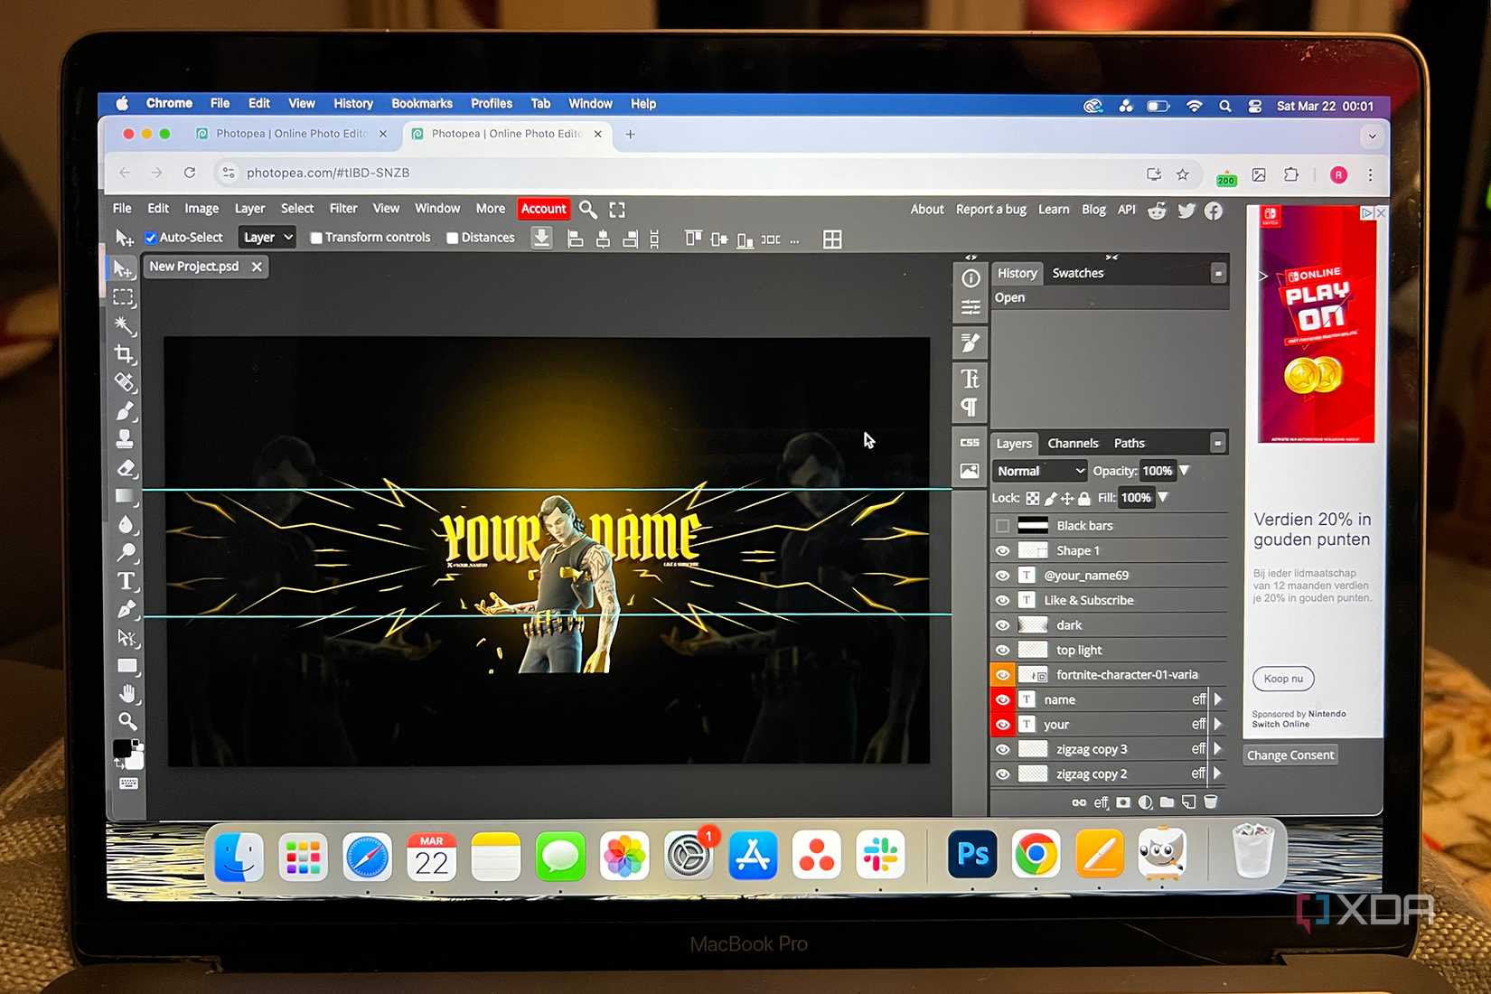Click the Change Consent button
The height and width of the screenshot is (994, 1491).
click(1290, 755)
